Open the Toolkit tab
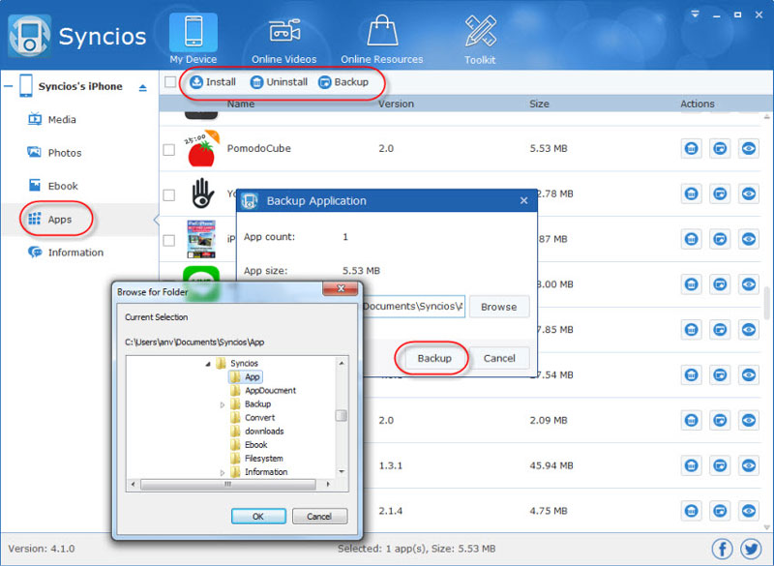774x566 pixels. pos(480,40)
